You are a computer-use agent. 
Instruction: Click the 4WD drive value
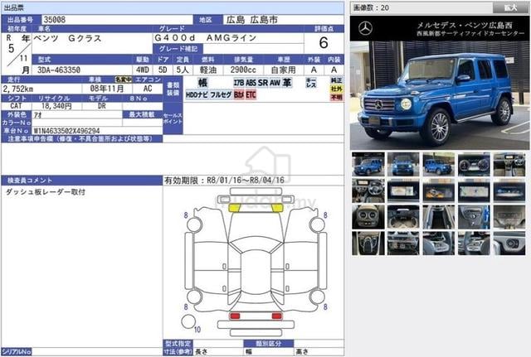[142, 70]
